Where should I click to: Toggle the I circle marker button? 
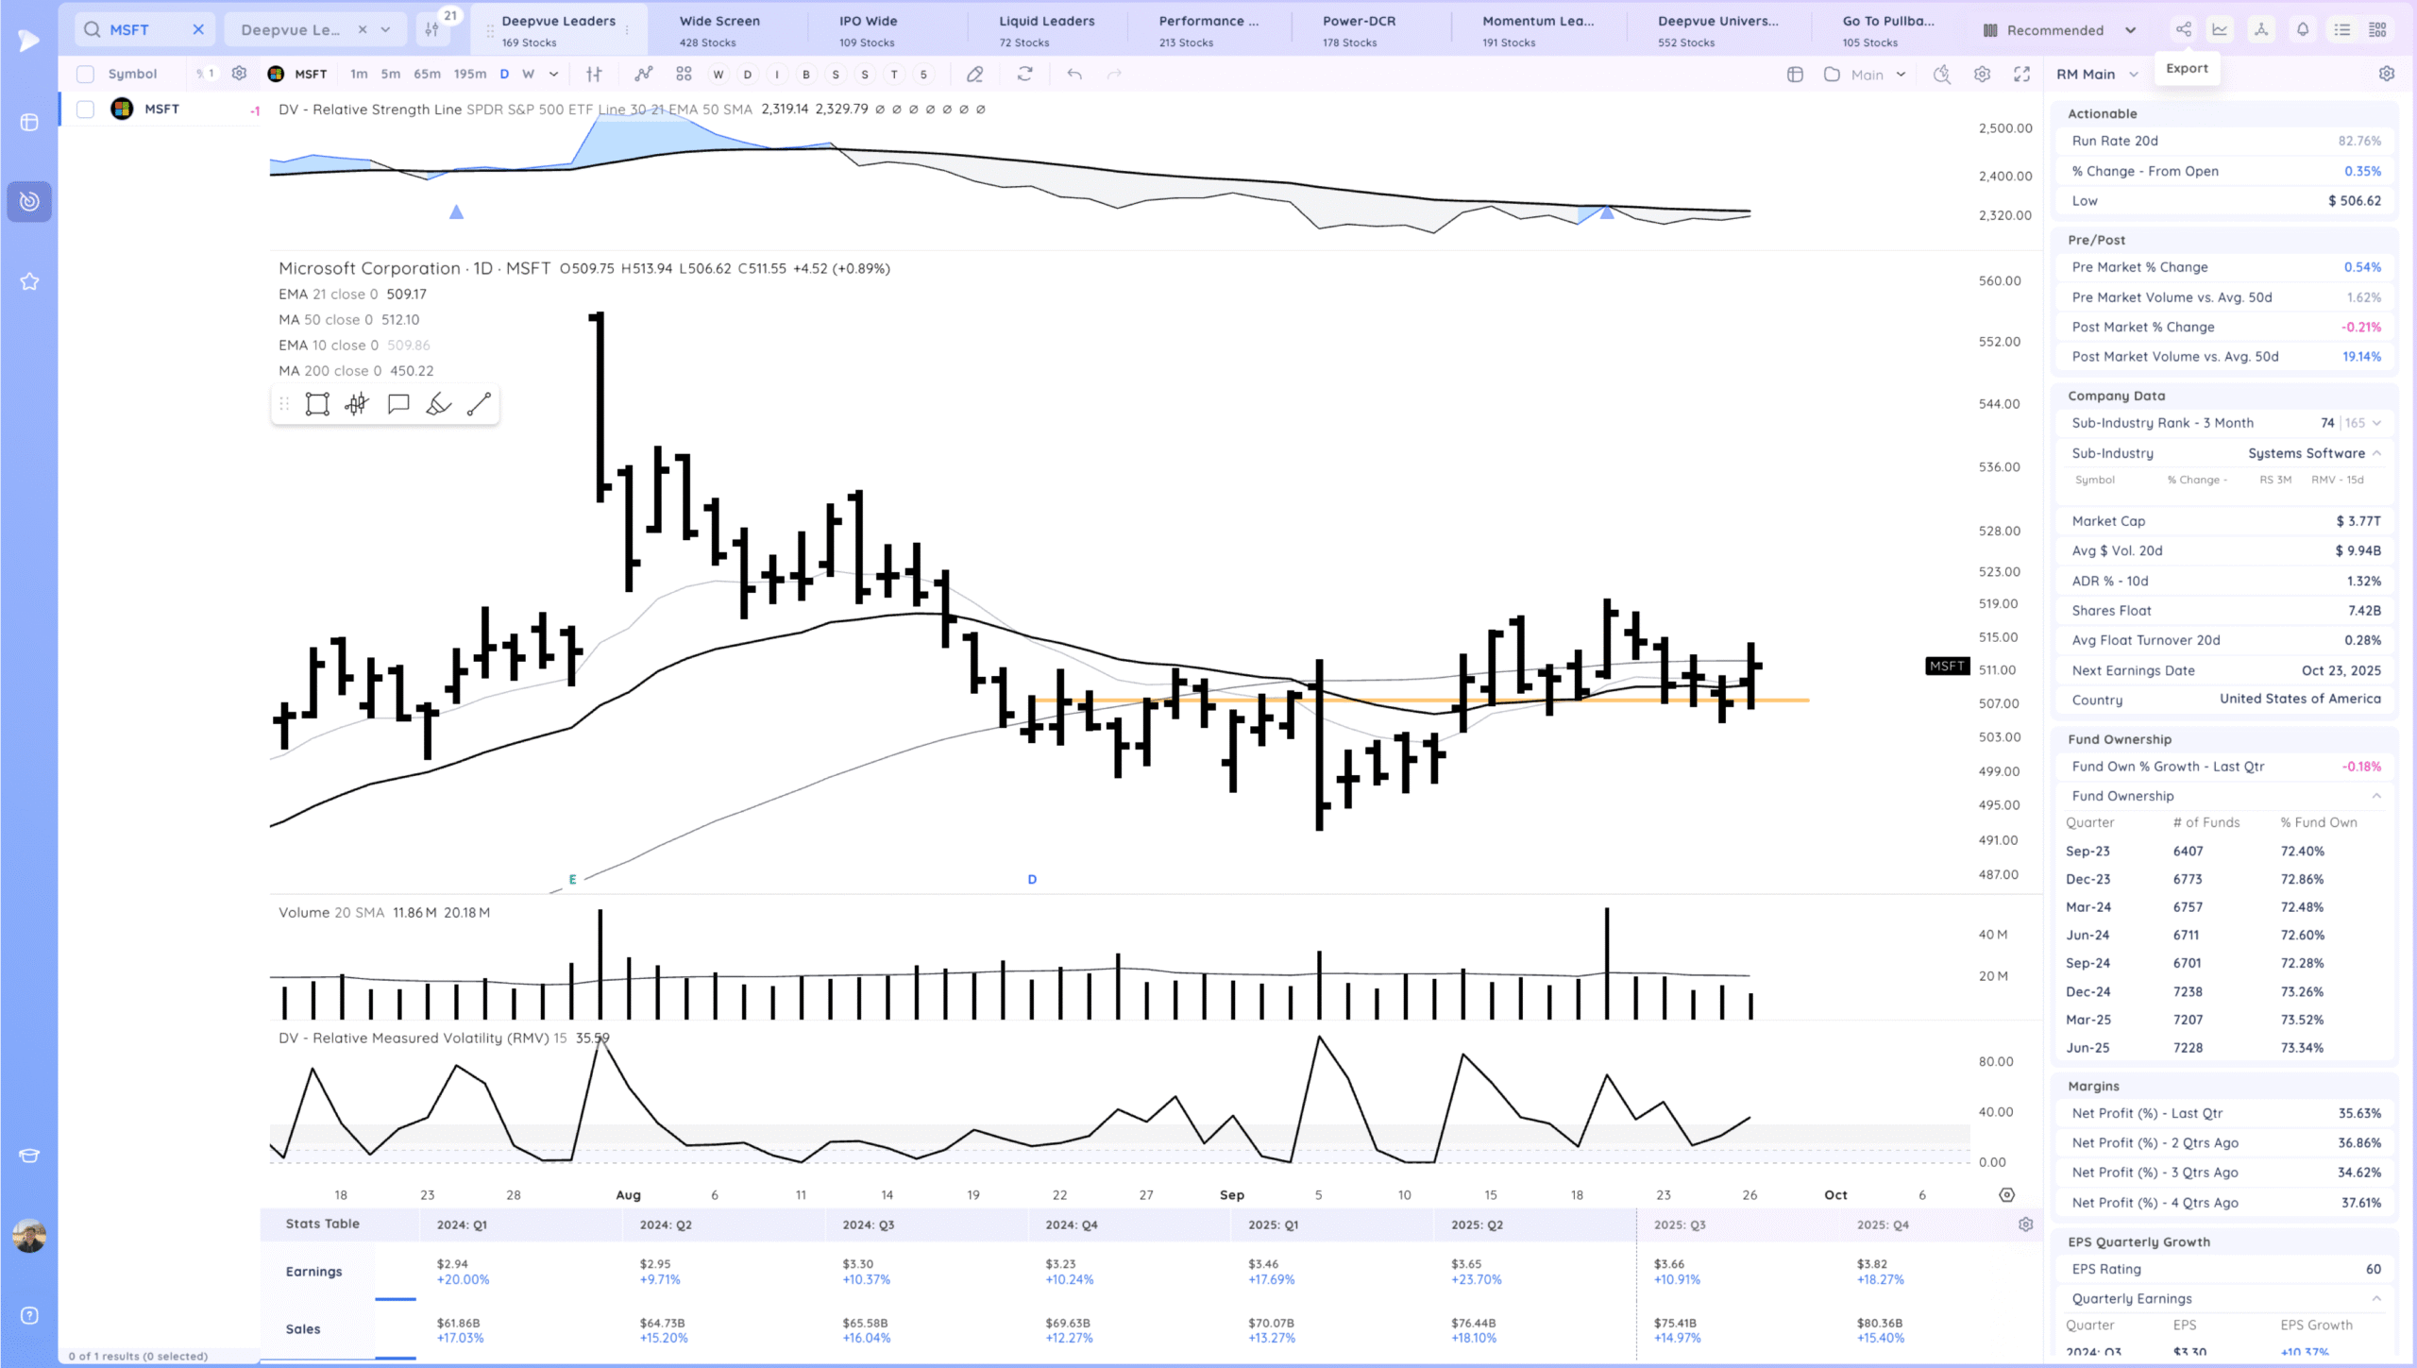777,74
